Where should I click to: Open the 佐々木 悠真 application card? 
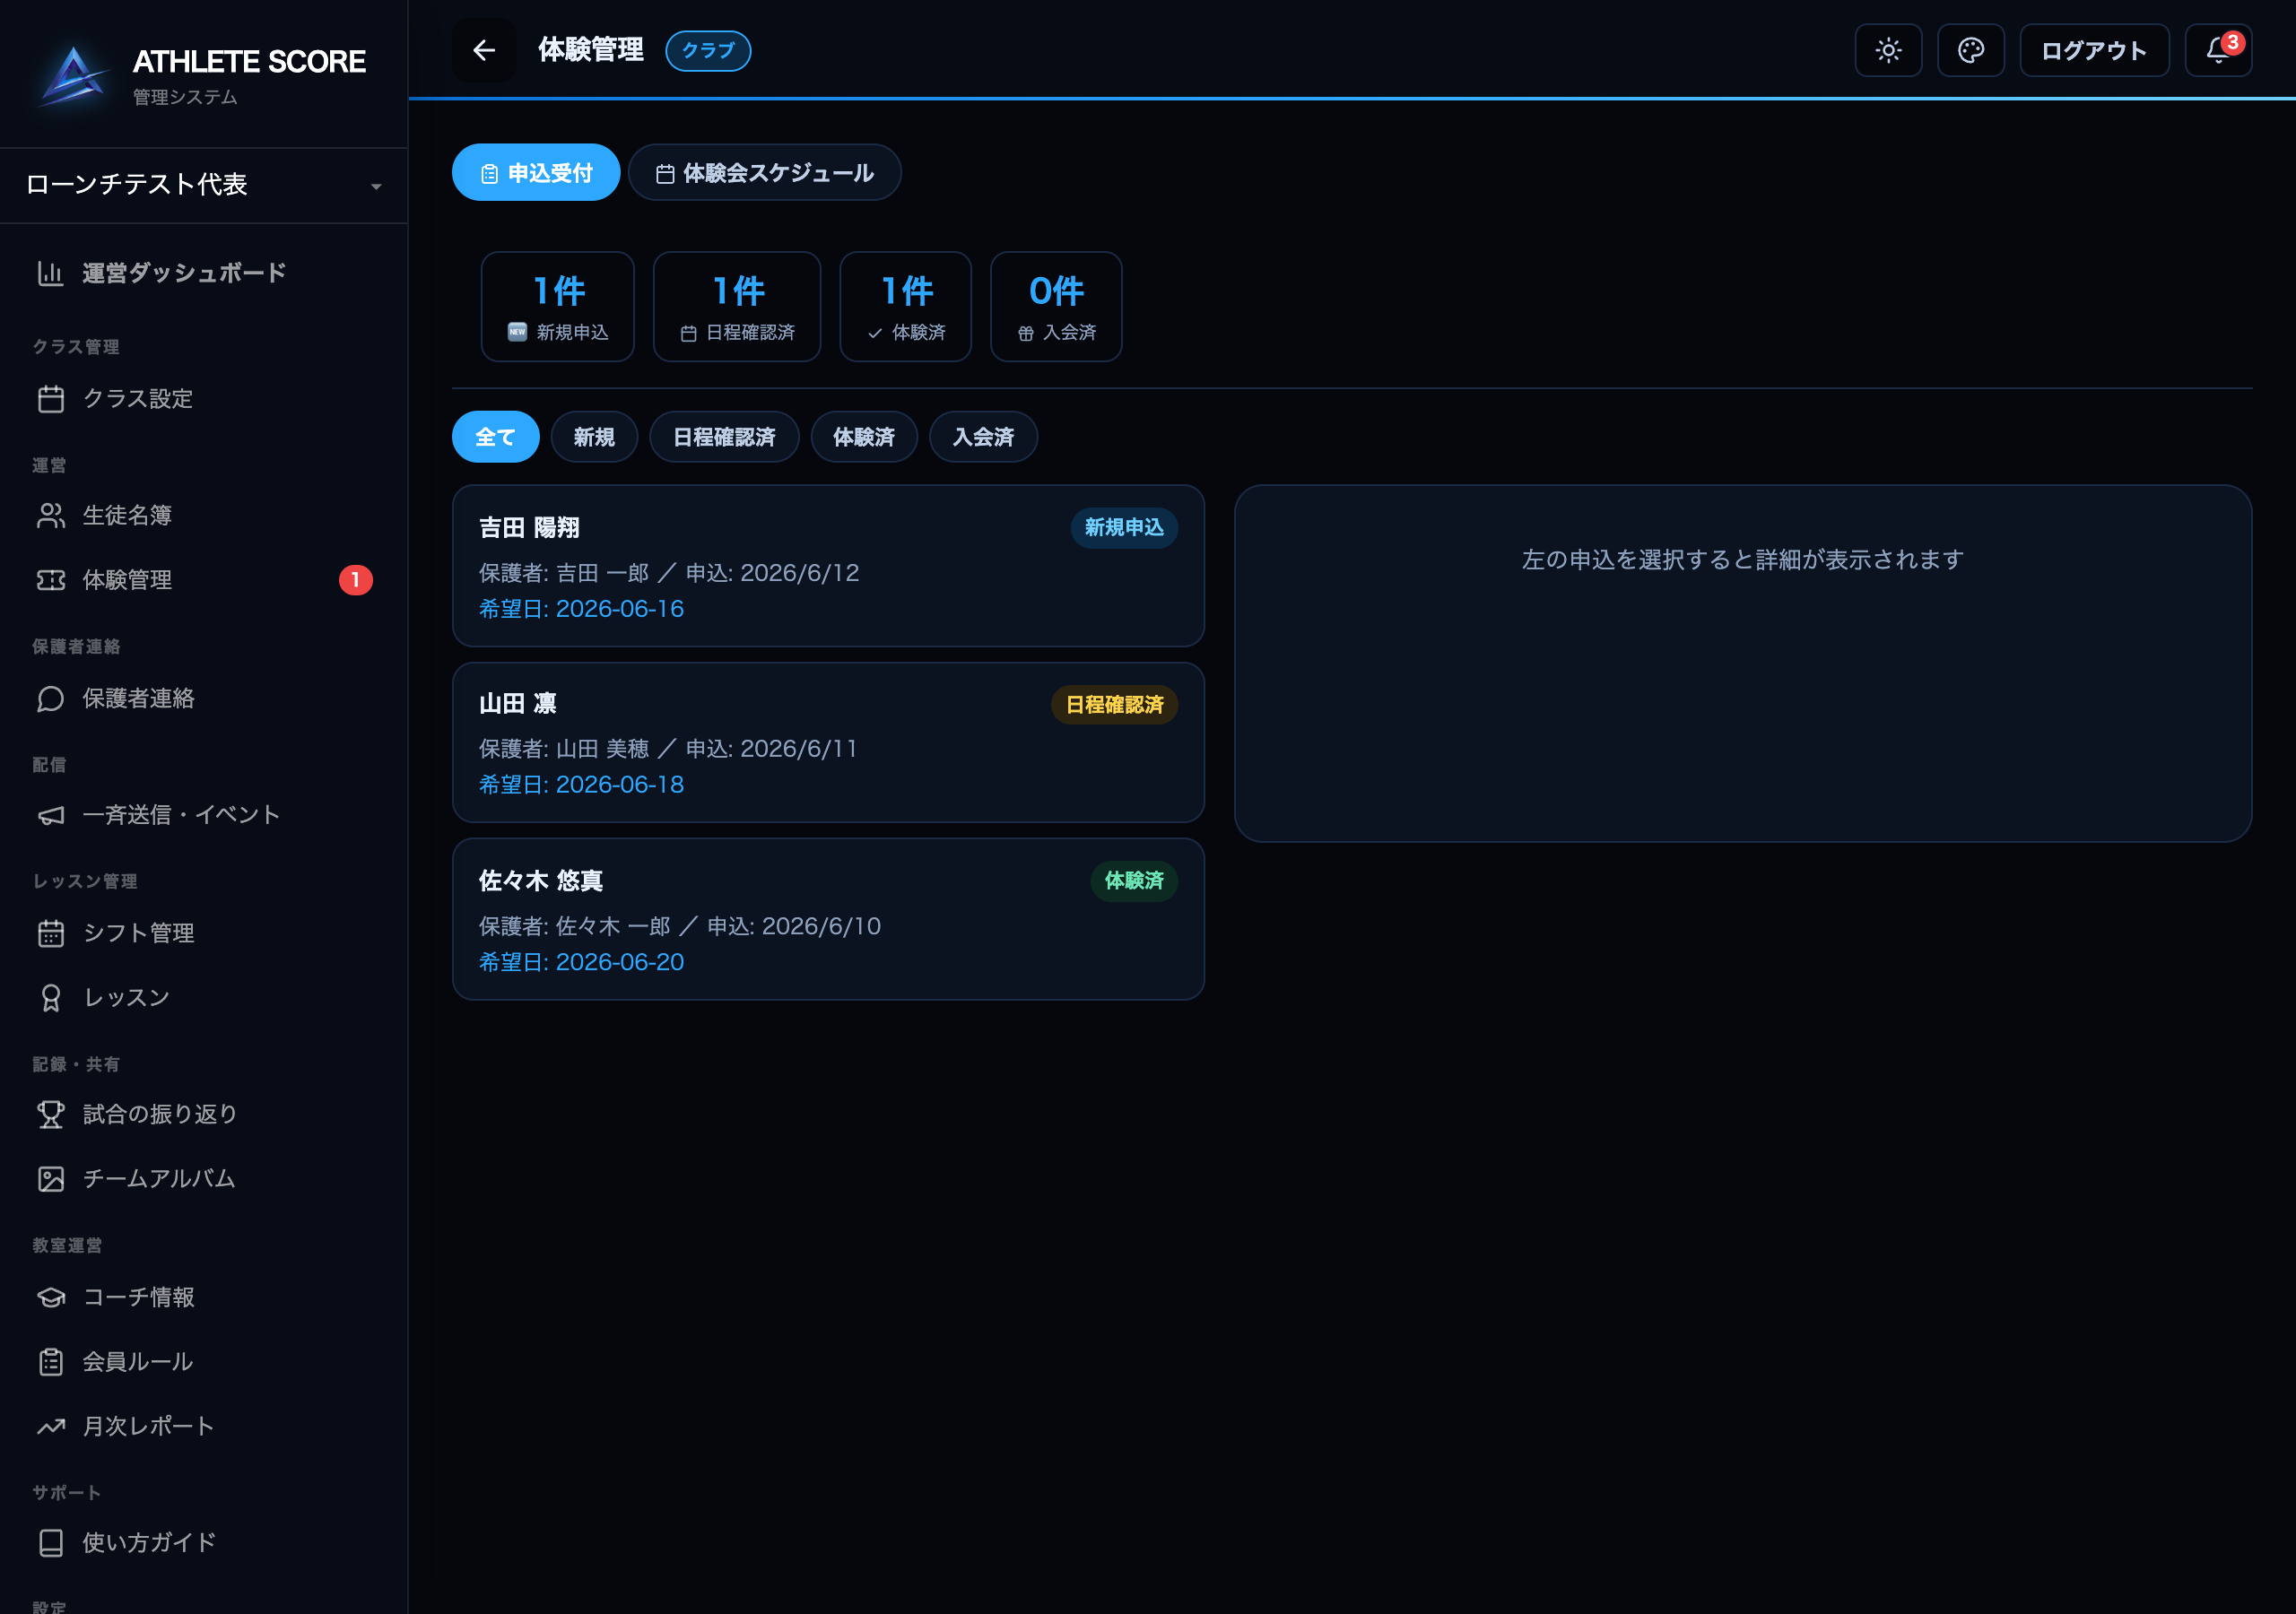tap(828, 920)
